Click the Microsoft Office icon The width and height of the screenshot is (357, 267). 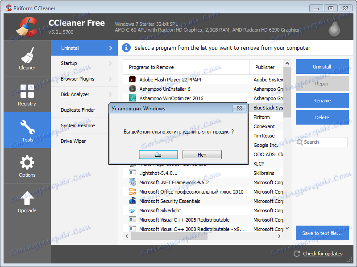[132, 192]
